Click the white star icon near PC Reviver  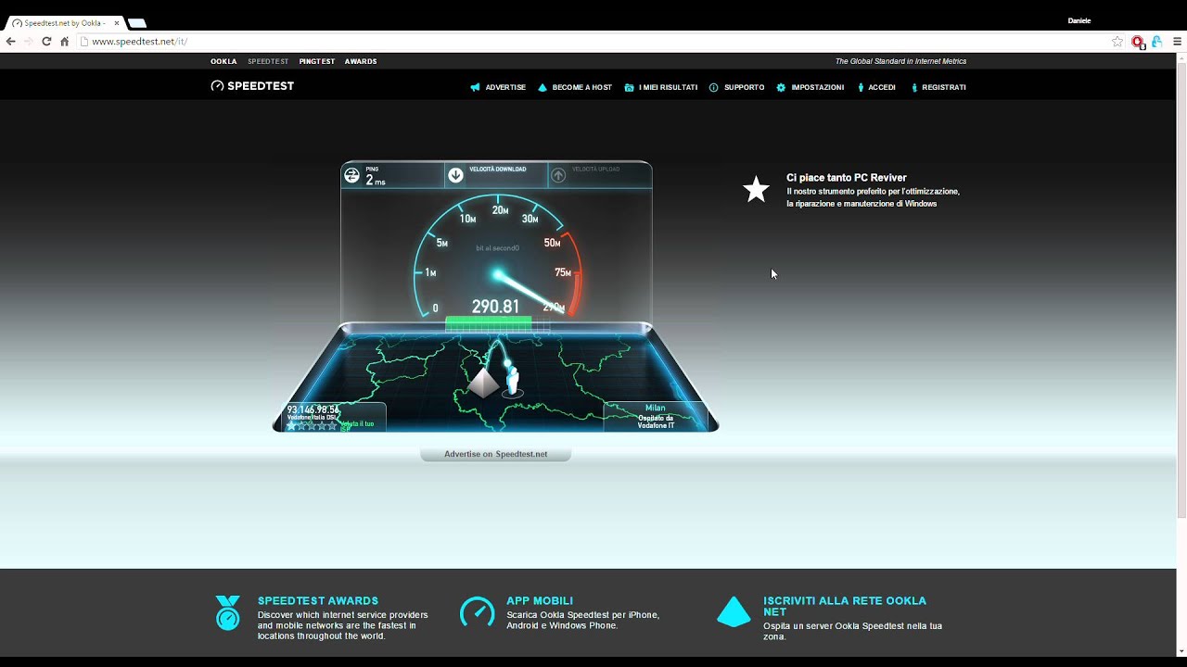click(757, 190)
